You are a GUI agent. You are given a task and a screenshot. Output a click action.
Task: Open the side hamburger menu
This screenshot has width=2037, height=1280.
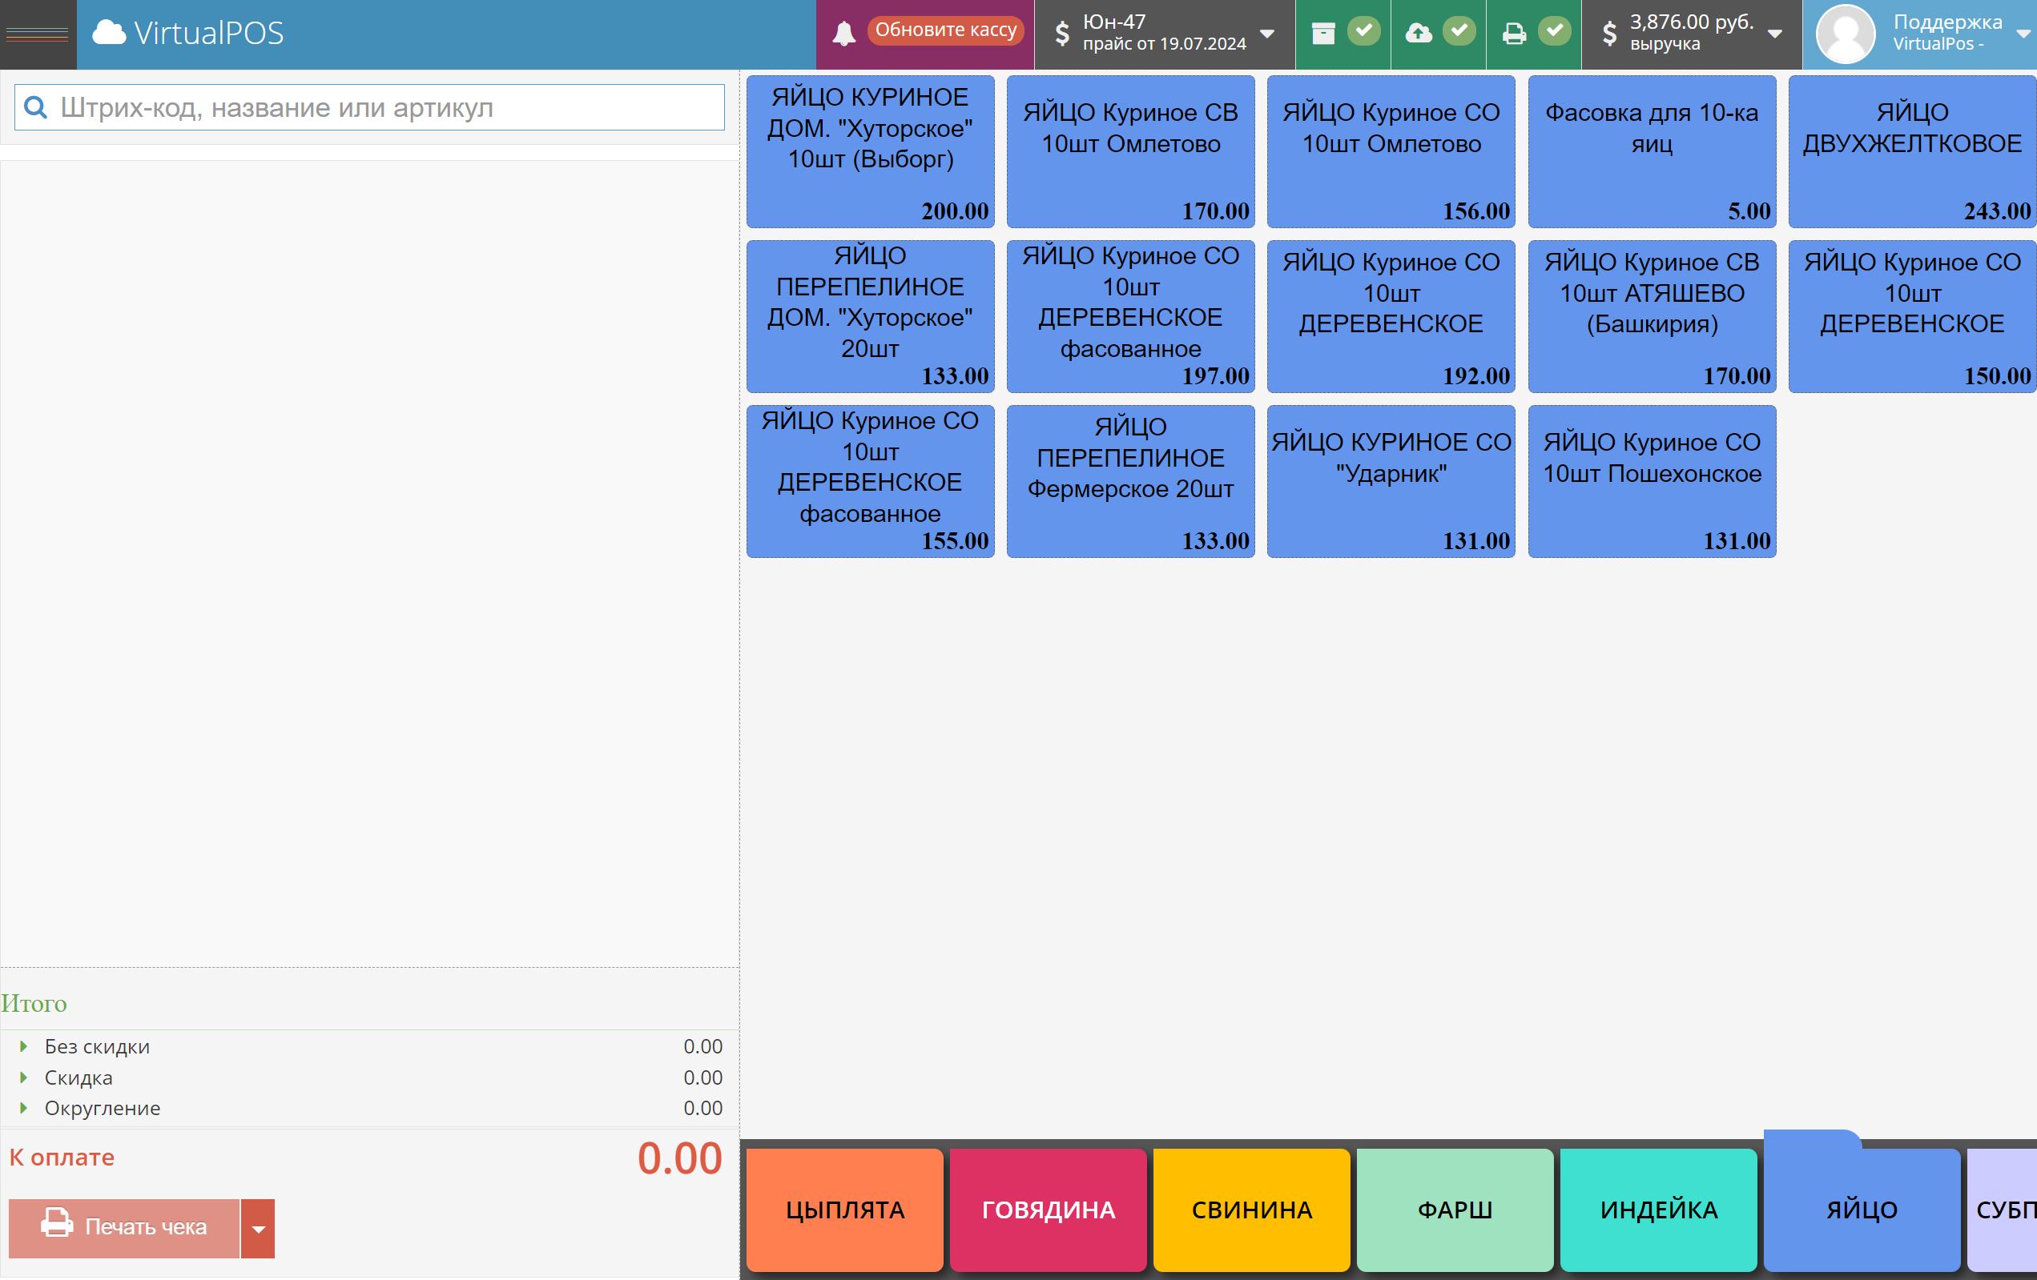pos(37,34)
